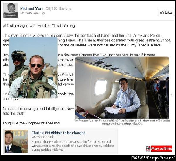View the '58,710 like this' count
The height and width of the screenshot is (161, 176).
[59, 8]
